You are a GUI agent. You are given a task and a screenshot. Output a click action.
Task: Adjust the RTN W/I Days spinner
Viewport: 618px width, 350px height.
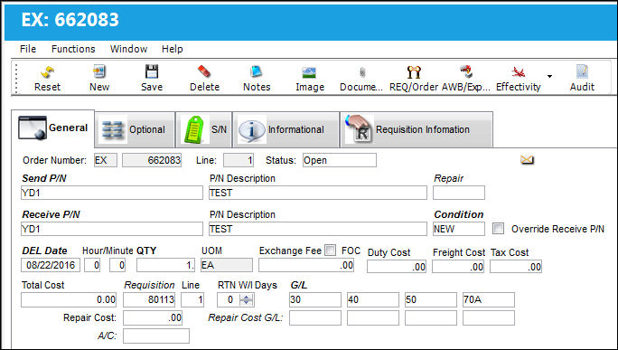[x=247, y=300]
